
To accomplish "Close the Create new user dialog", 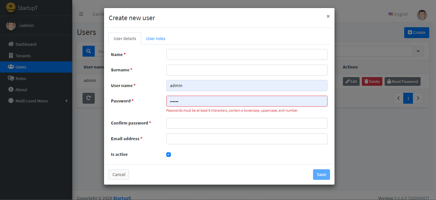I will tap(328, 16).
